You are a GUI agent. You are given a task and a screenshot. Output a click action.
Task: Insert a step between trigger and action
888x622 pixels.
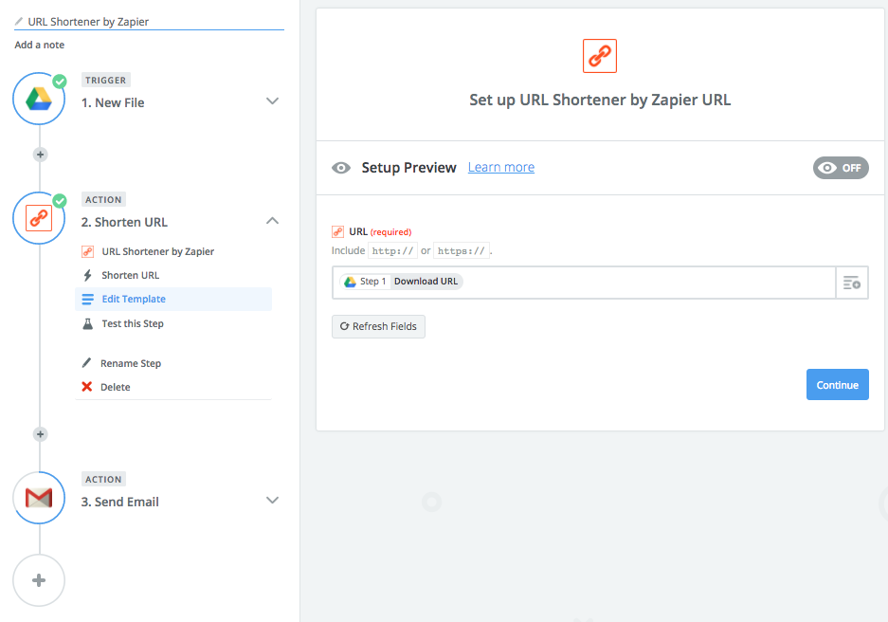(40, 155)
